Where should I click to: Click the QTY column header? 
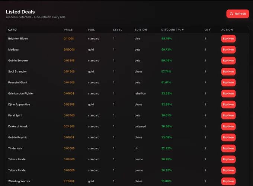click(208, 30)
